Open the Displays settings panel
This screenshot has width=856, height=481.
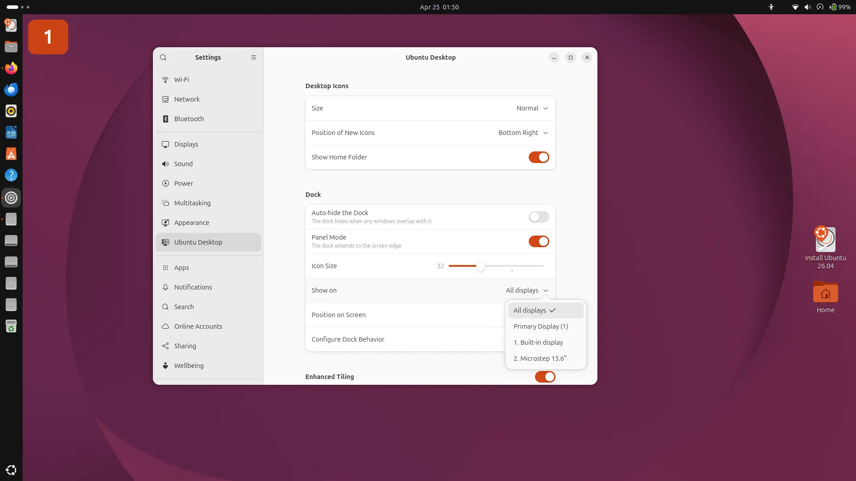click(x=186, y=144)
